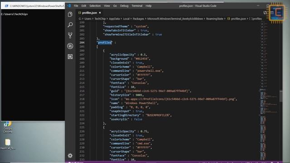Click the icon ms-appx path on line 218
Image resolution: width=290 pixels, height=163 pixels.
(x=180, y=99)
